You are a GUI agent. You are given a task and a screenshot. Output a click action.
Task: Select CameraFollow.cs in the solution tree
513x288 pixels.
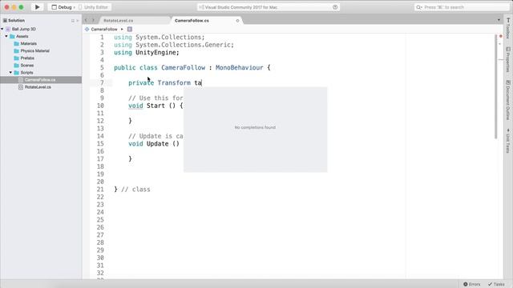(41, 80)
